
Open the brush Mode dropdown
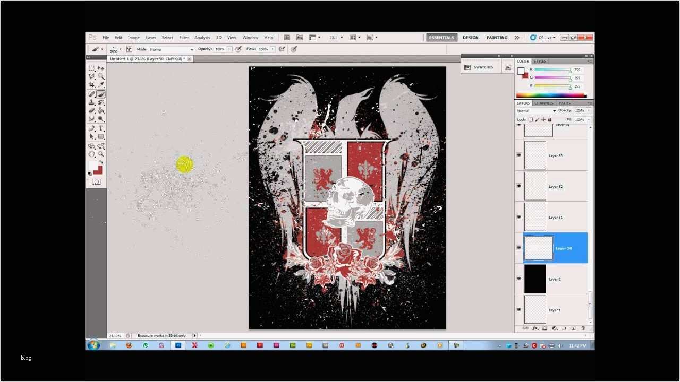pos(172,49)
